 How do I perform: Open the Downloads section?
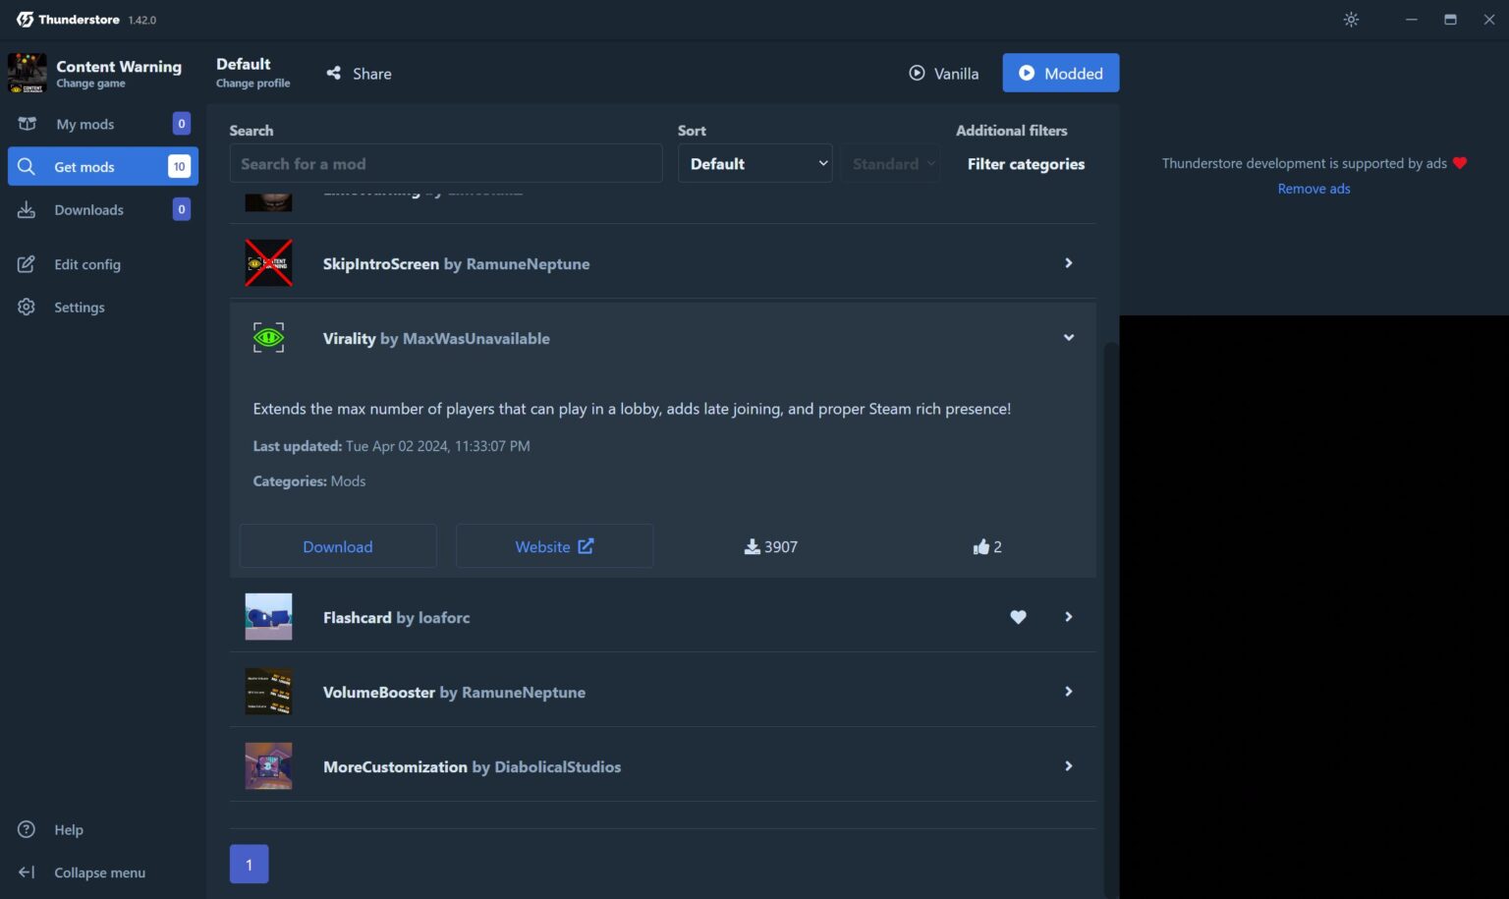(x=88, y=210)
